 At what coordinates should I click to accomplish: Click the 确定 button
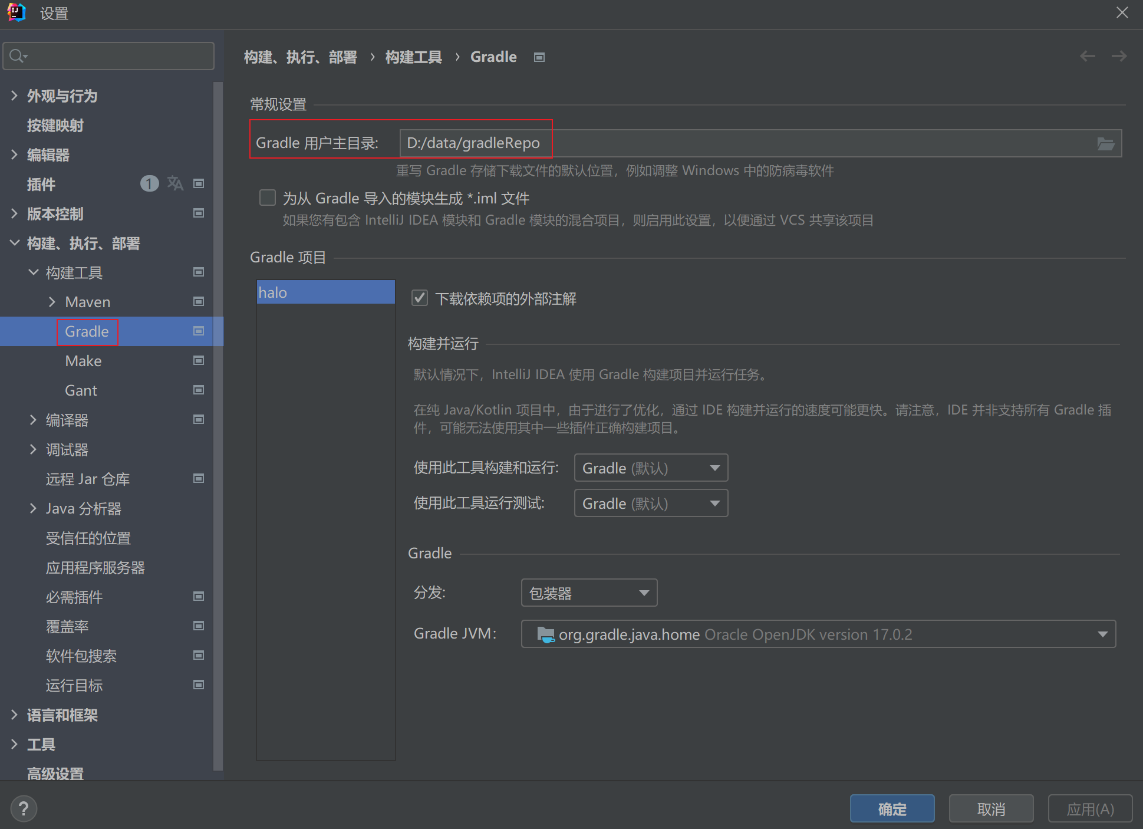coord(892,808)
